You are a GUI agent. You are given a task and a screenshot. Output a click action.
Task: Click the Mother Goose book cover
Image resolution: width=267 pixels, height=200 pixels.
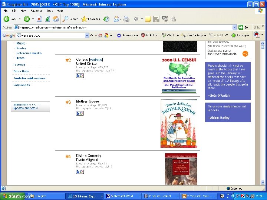(179, 123)
